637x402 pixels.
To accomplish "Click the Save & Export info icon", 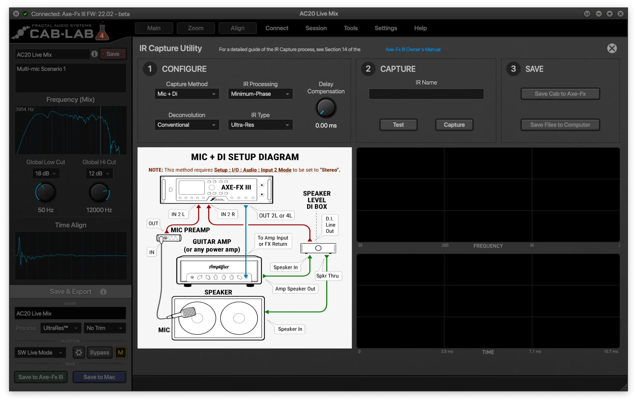I will tap(103, 292).
